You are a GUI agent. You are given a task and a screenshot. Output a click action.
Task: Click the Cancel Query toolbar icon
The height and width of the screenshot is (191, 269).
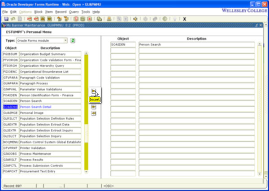pyautogui.click(x=89, y=19)
